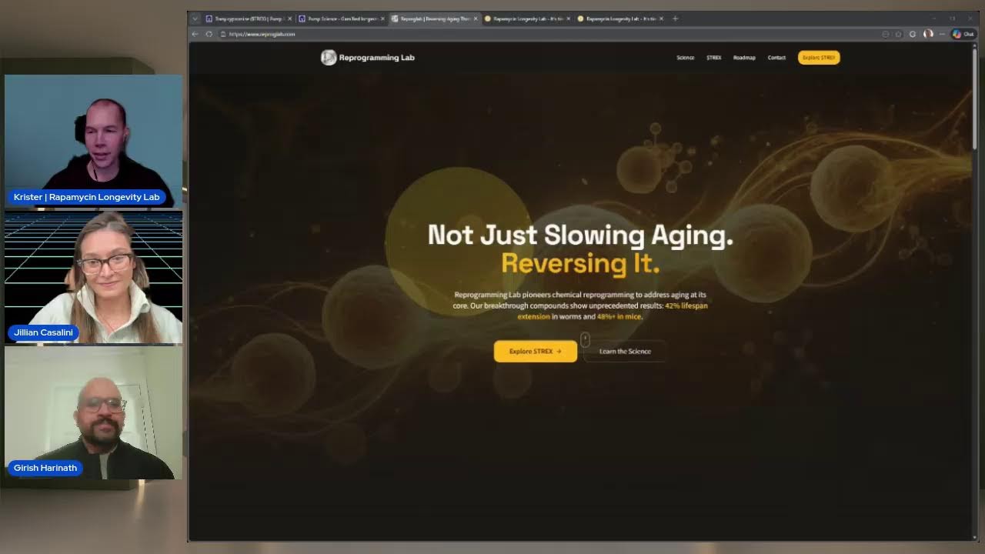985x554 pixels.
Task: Close the Reproglab Reversing Aging tab
Action: (x=476, y=18)
